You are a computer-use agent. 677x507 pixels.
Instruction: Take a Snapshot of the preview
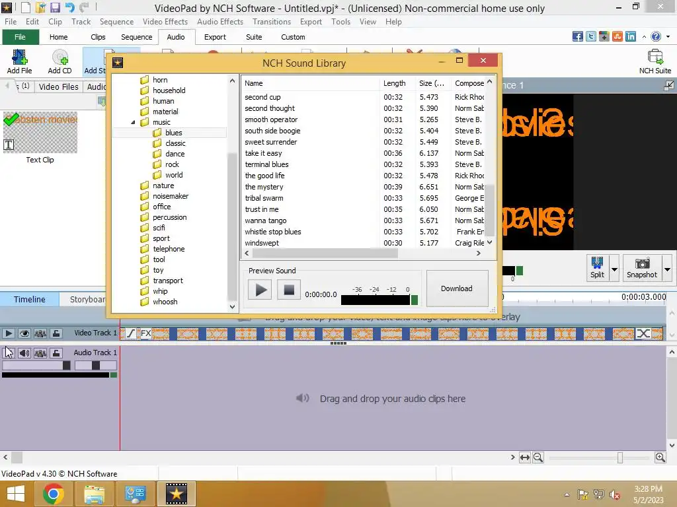(642, 268)
